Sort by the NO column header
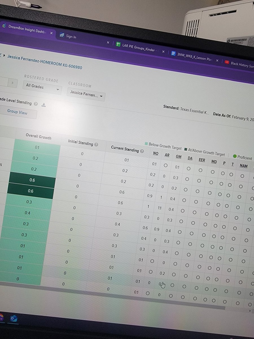The height and width of the screenshot is (339, 254). (156, 153)
